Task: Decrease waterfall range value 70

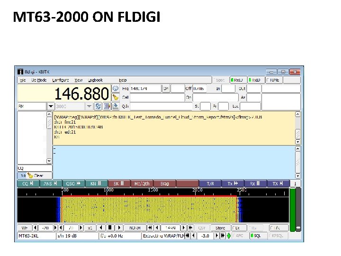Action: (x=61, y=228)
